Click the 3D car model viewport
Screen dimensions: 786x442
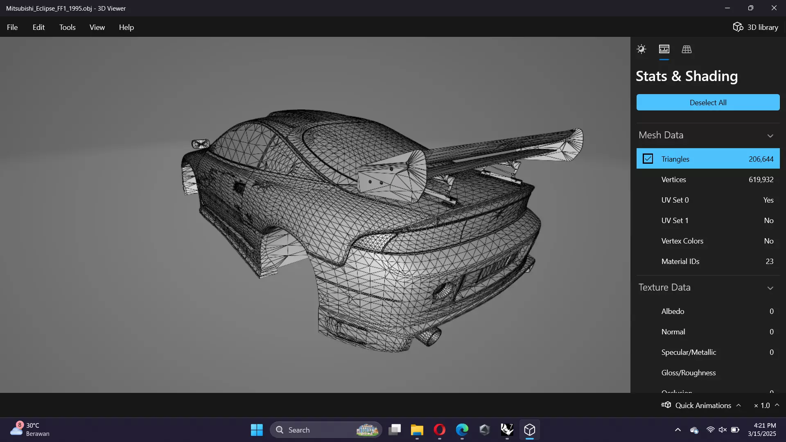[315, 215]
